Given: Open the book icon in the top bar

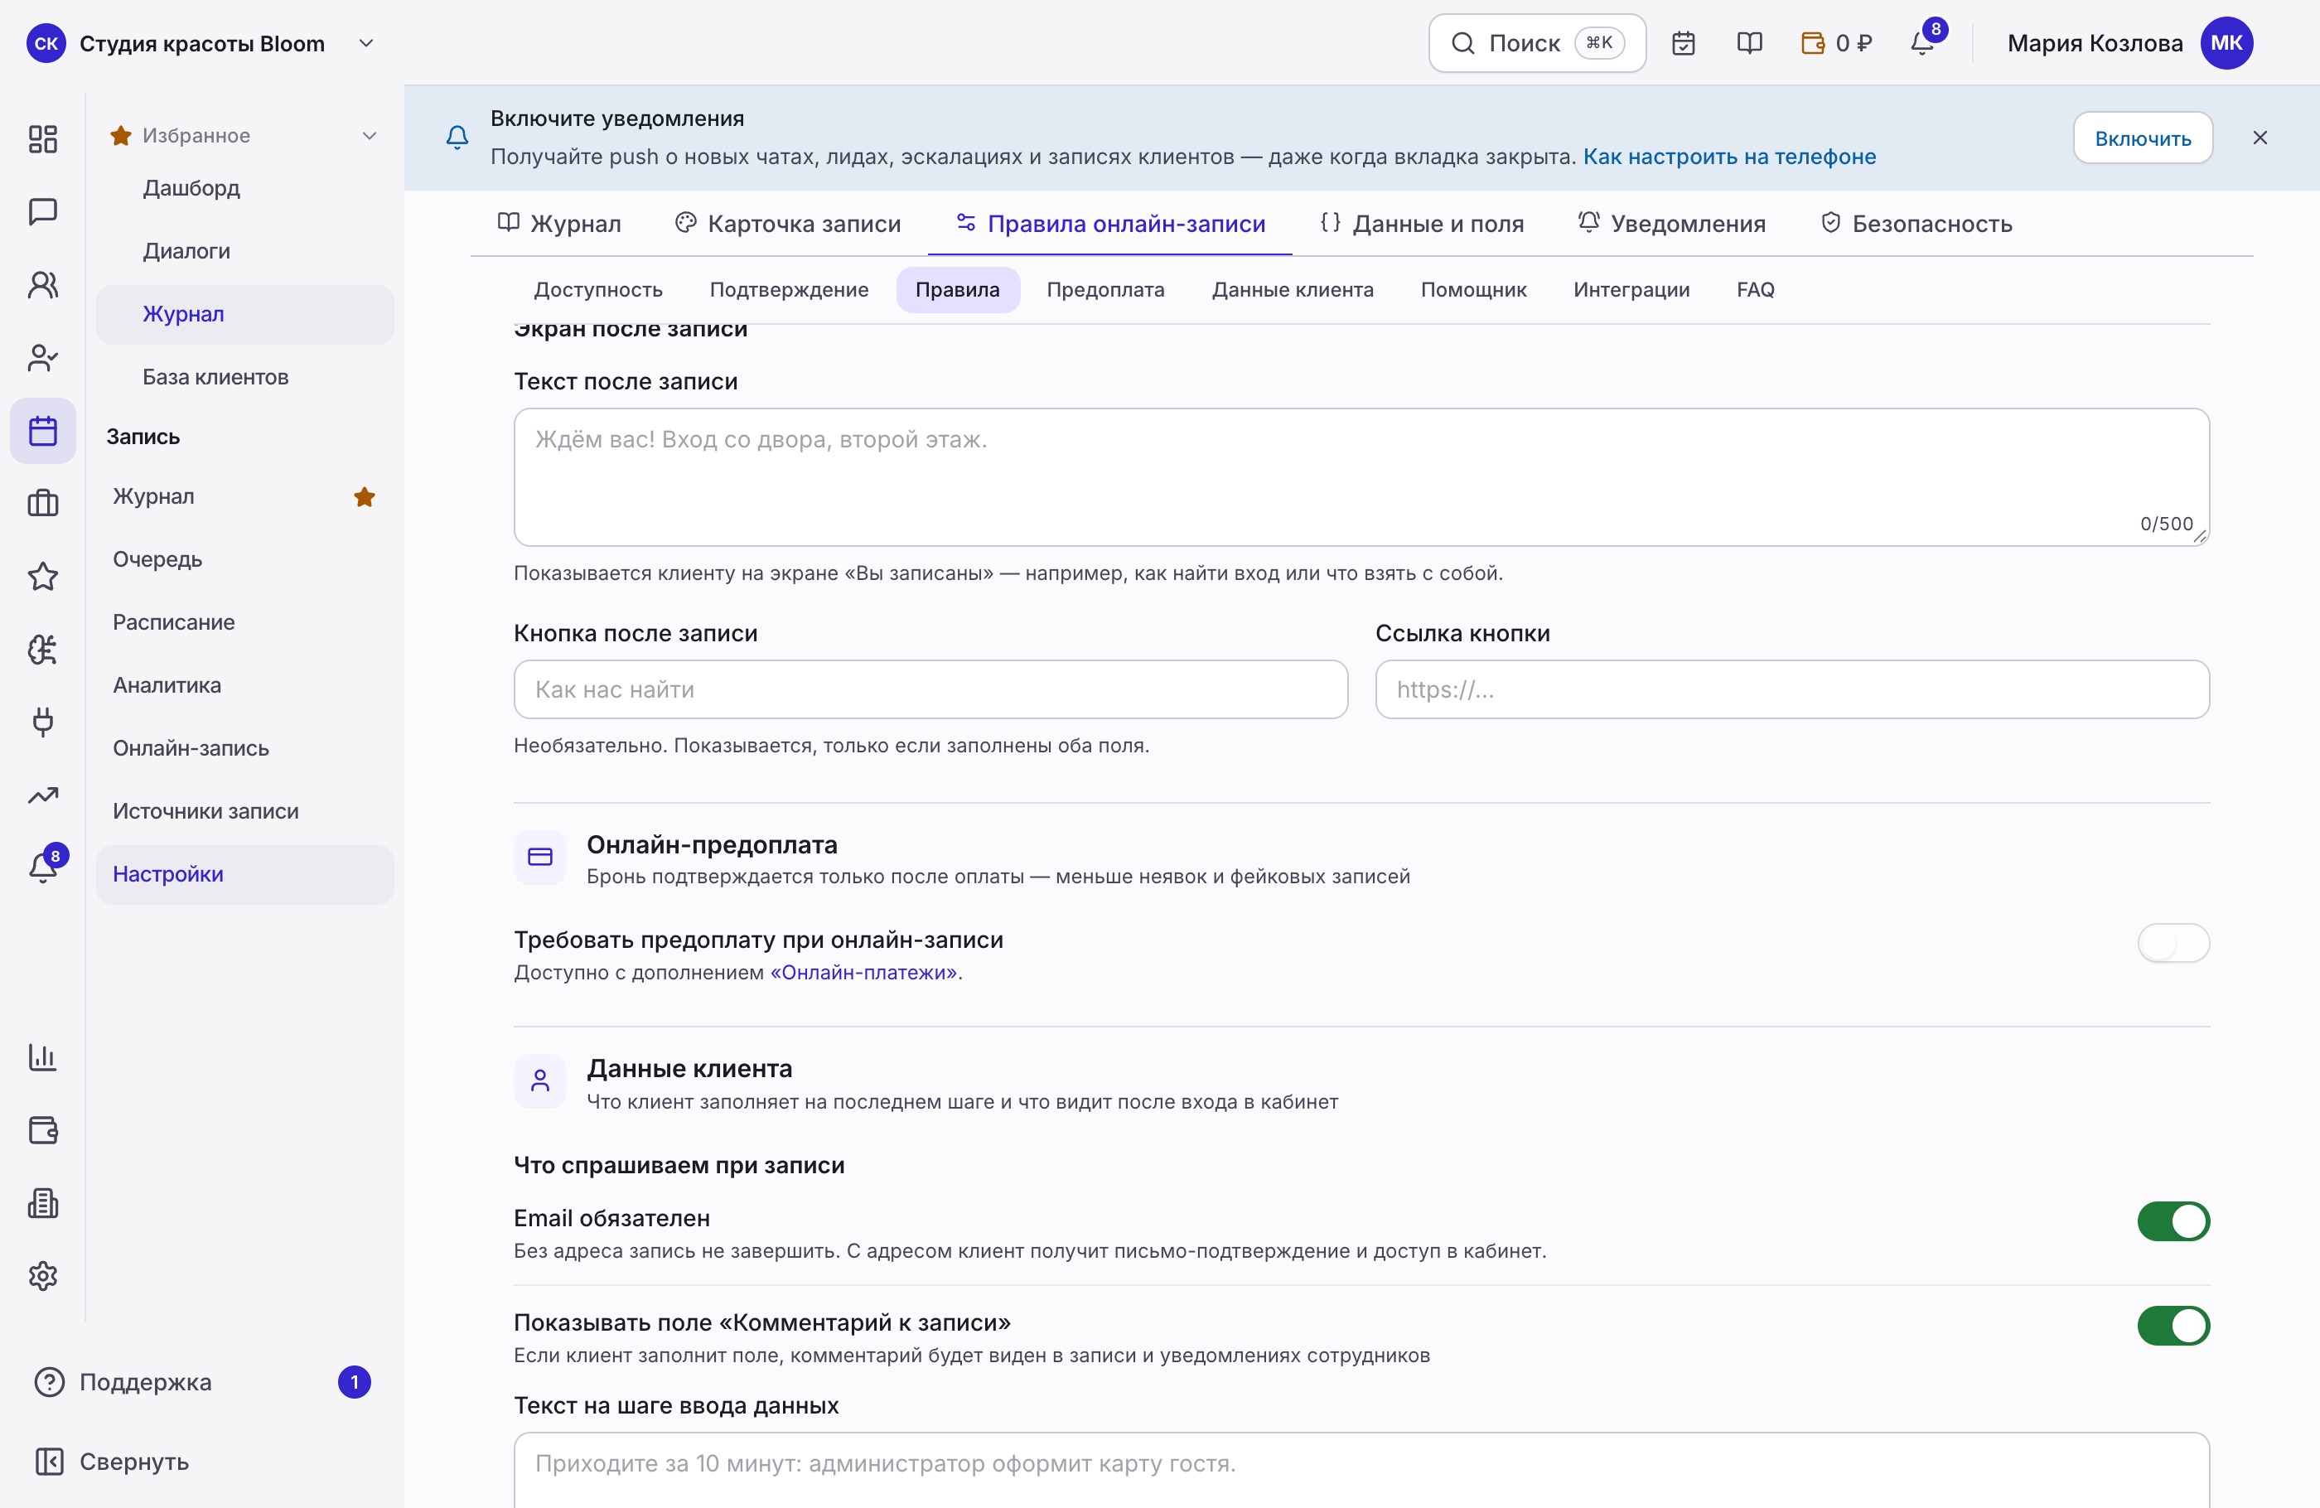Looking at the screenshot, I should pos(1750,43).
